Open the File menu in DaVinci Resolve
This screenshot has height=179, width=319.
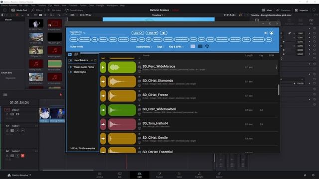pyautogui.click(x=20, y=5)
